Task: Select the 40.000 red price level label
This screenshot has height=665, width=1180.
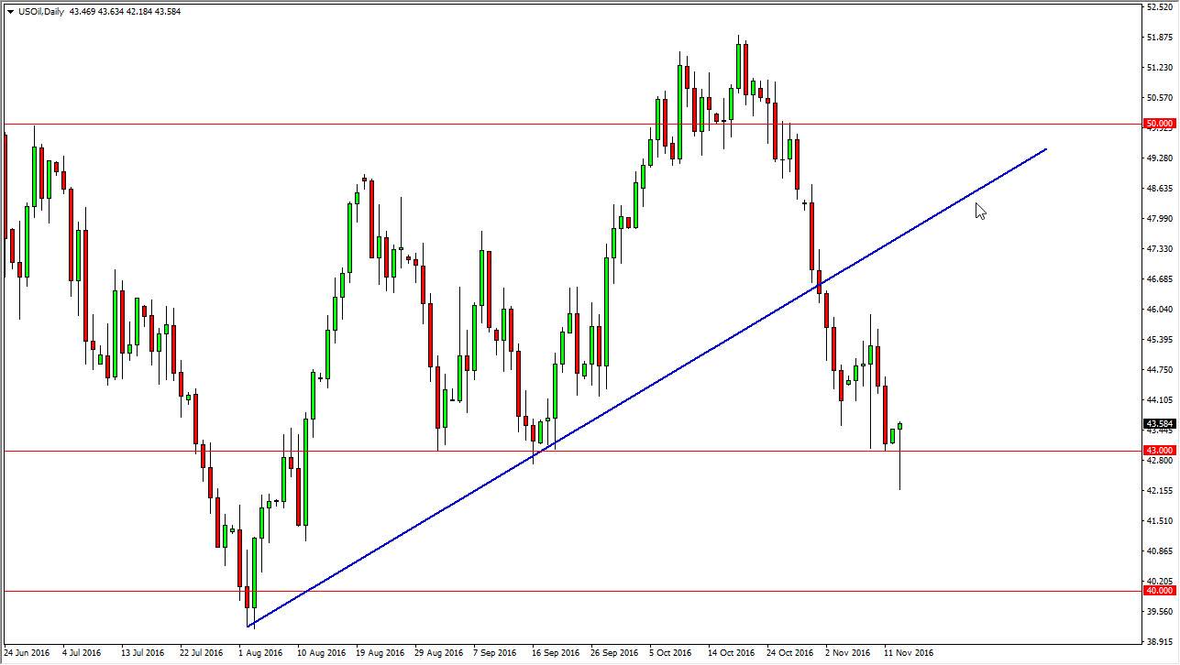Action: click(1159, 591)
